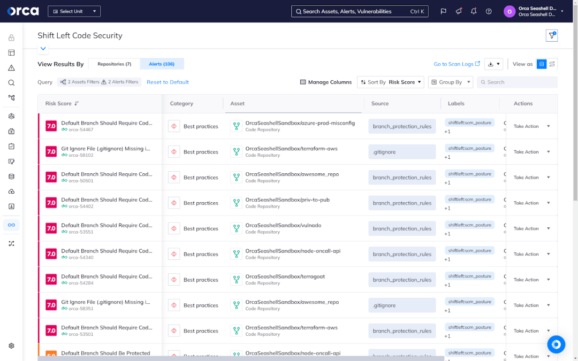The height and width of the screenshot is (361, 578).
Task: Open Take Action for priv-to-pub row
Action: [x=531, y=203]
